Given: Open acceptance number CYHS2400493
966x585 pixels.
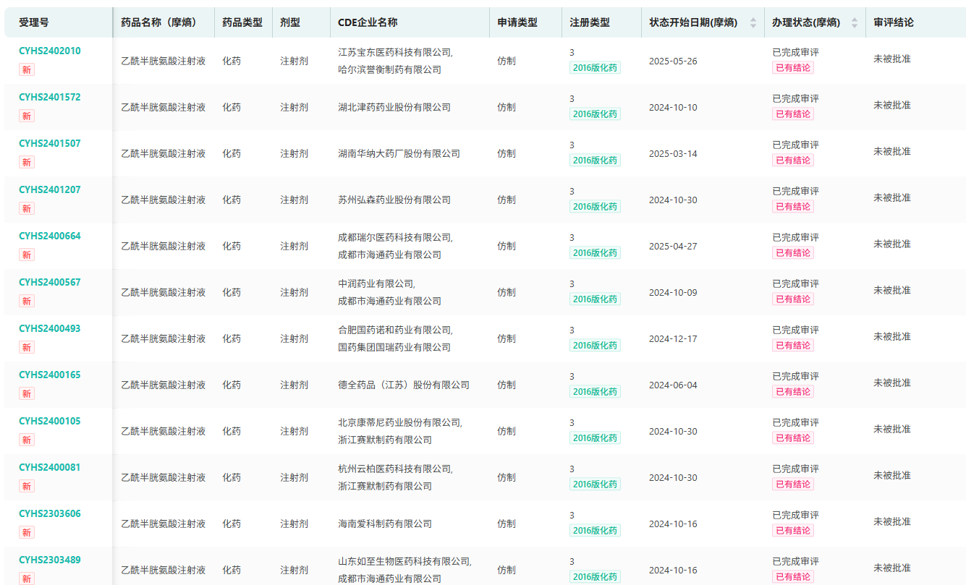Looking at the screenshot, I should [x=50, y=328].
